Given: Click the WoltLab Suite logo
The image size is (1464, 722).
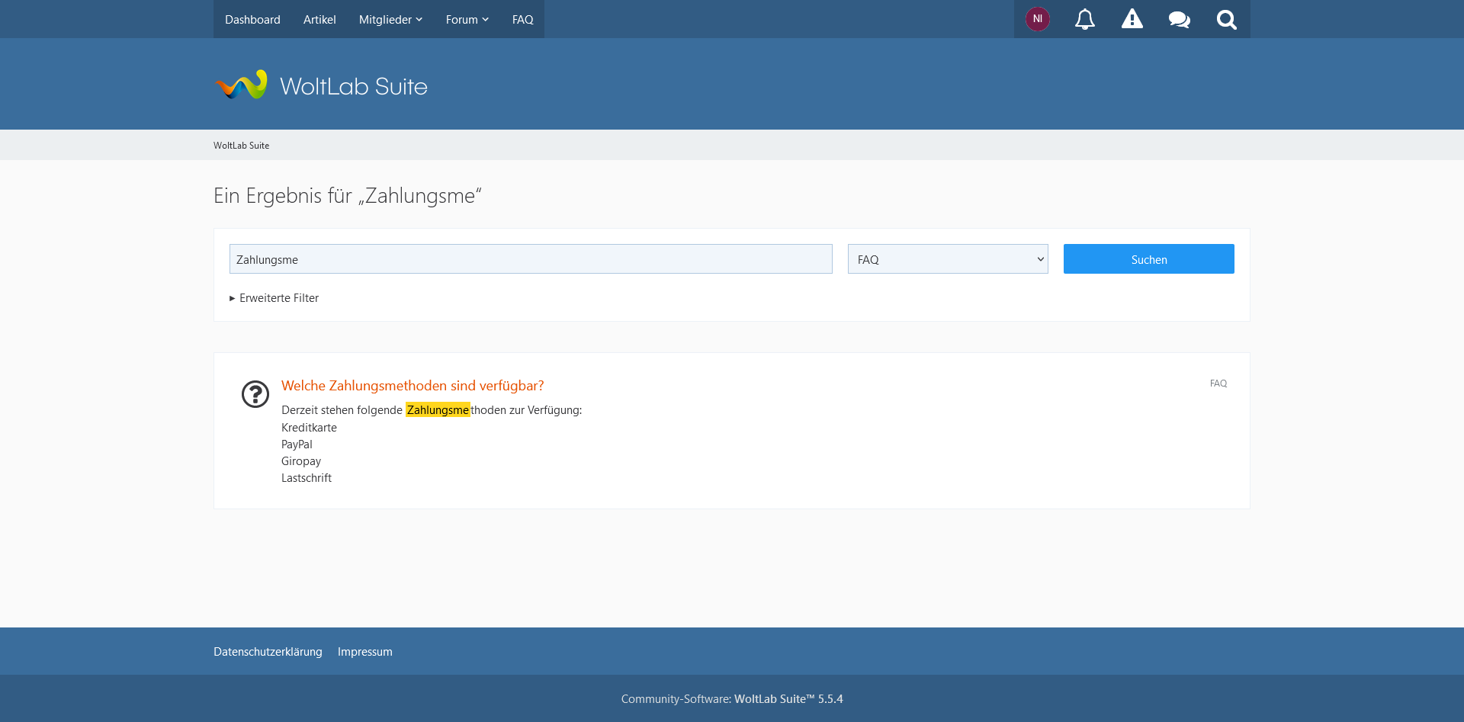Looking at the screenshot, I should coord(321,85).
